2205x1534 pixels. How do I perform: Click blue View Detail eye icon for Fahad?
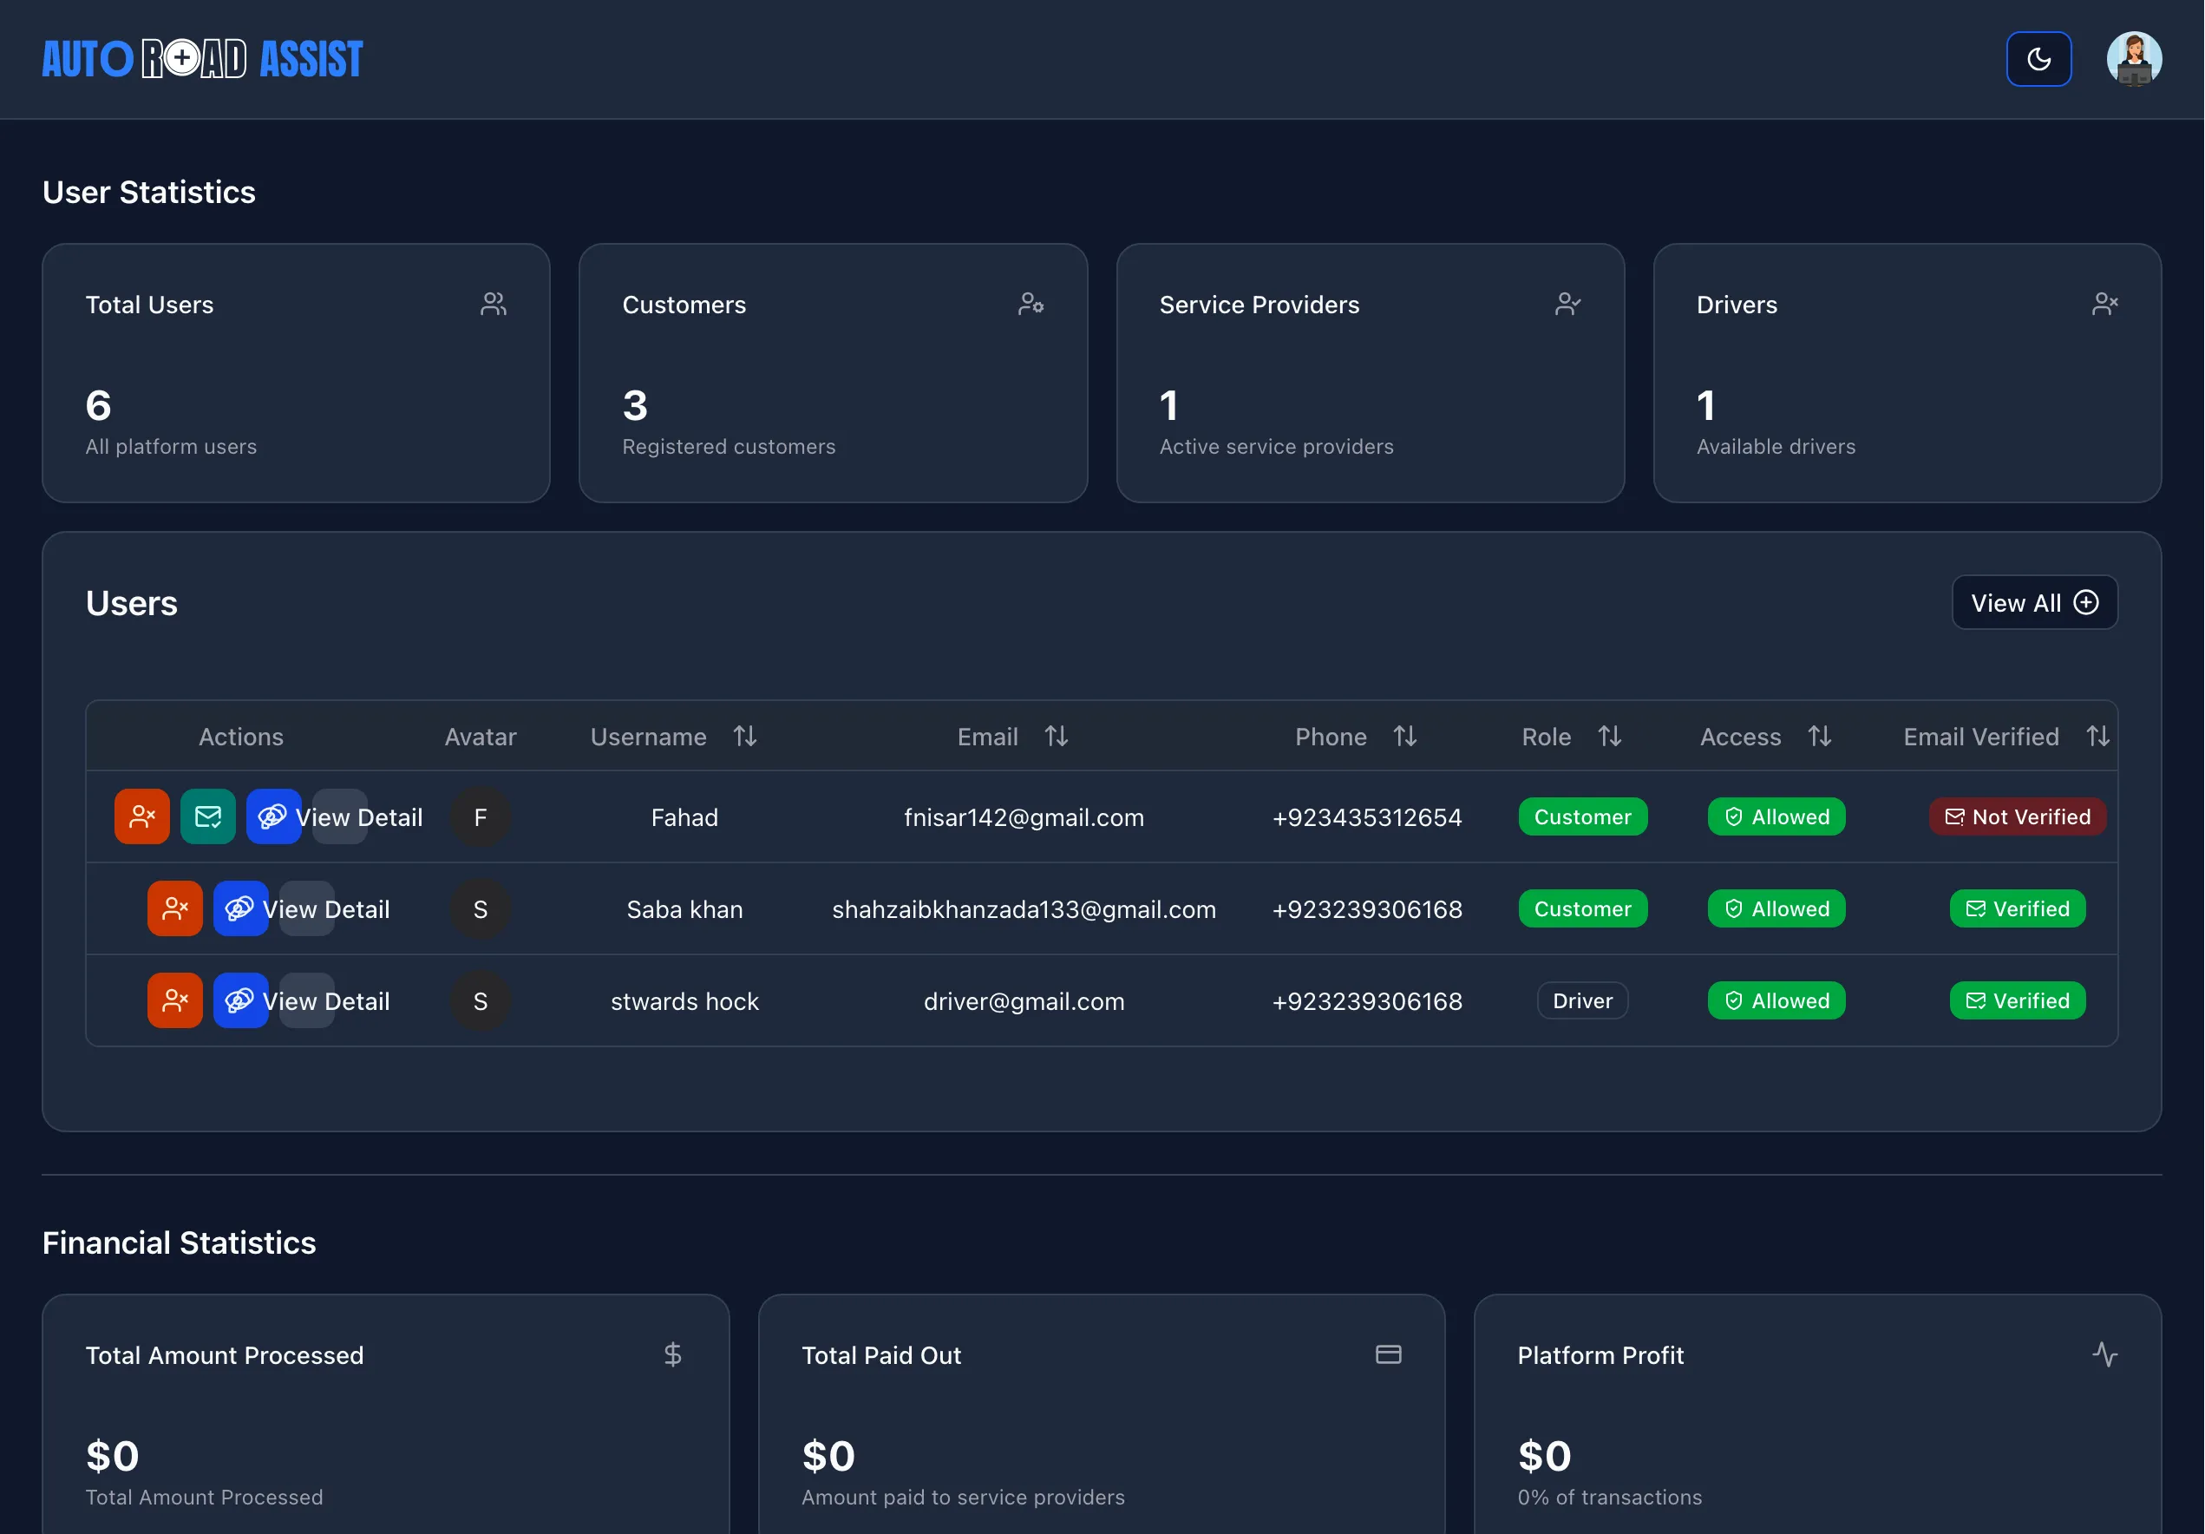point(272,816)
